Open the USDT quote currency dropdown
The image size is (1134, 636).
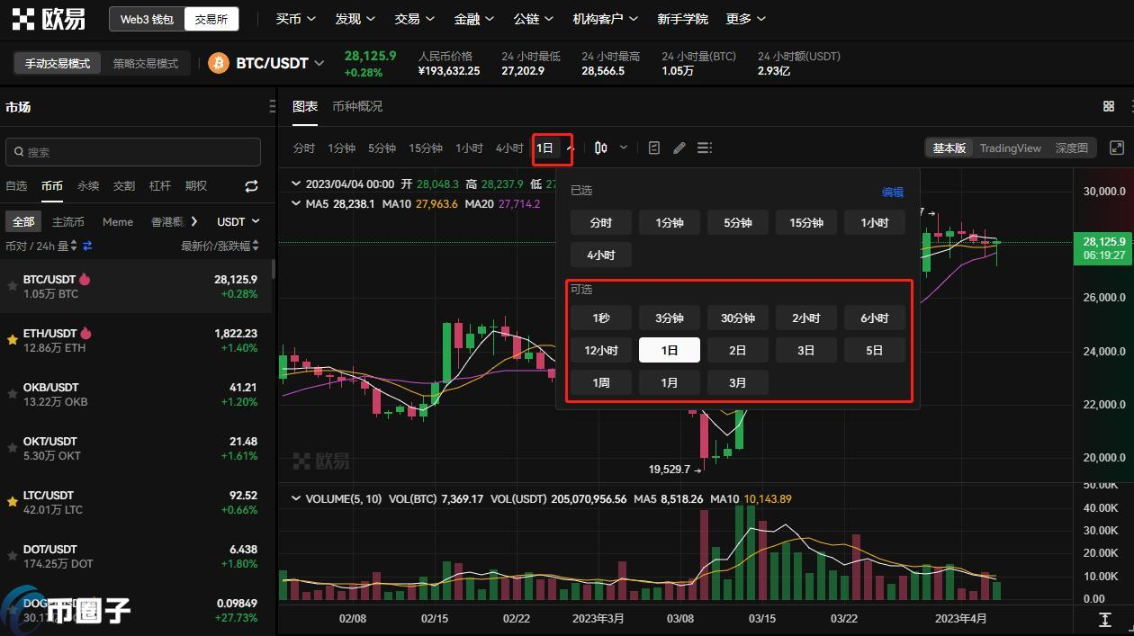pyautogui.click(x=238, y=221)
